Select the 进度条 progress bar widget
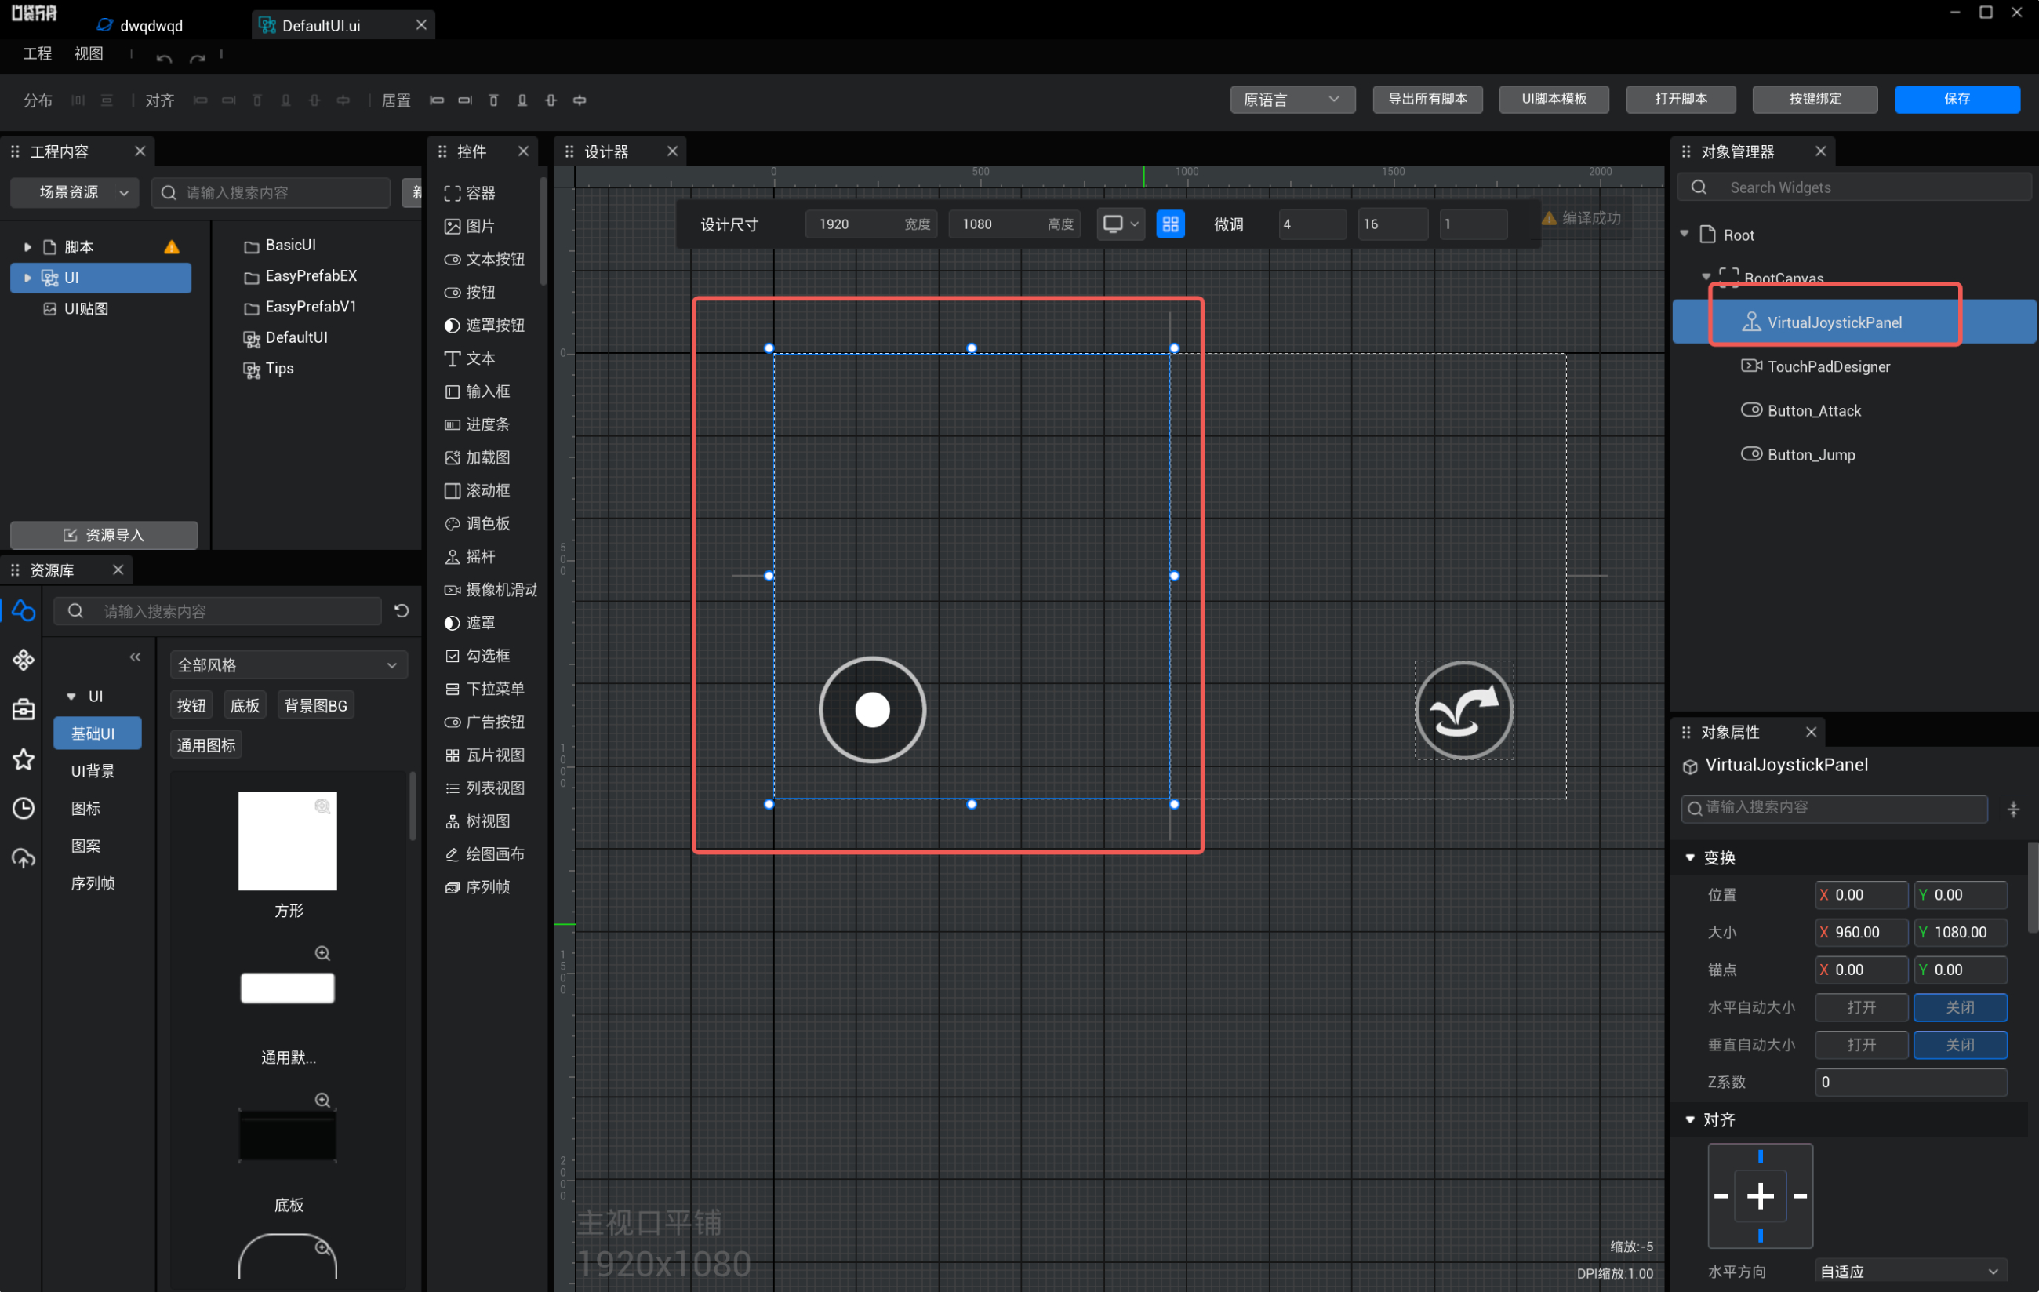Image resolution: width=2039 pixels, height=1292 pixels. pos(478,424)
